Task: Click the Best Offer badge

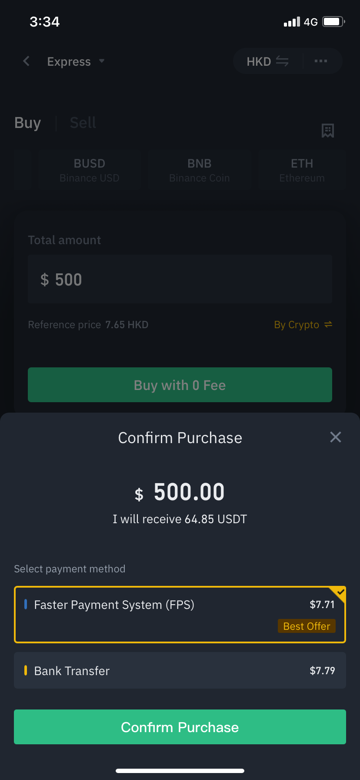Action: (307, 626)
